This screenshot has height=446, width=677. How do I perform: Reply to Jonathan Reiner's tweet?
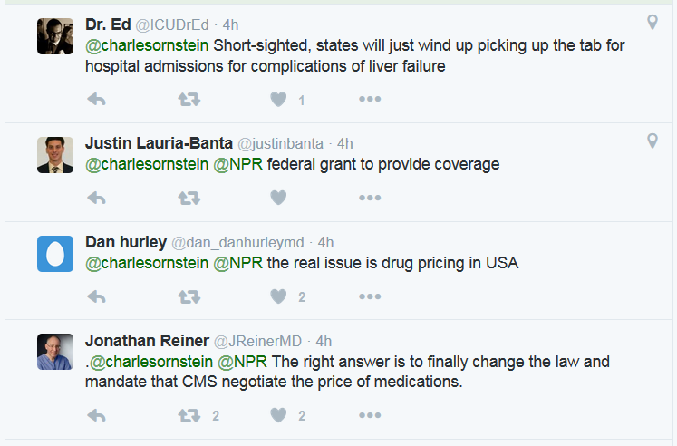point(96,415)
